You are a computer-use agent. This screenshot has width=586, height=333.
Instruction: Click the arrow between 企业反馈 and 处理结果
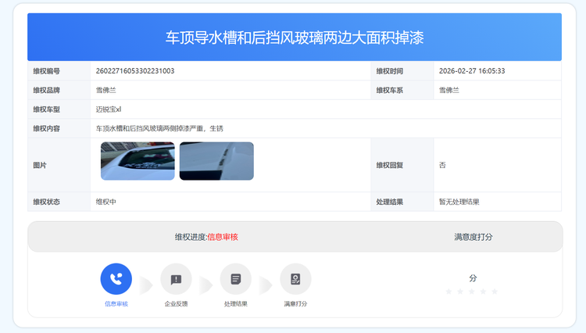[x=206, y=283]
